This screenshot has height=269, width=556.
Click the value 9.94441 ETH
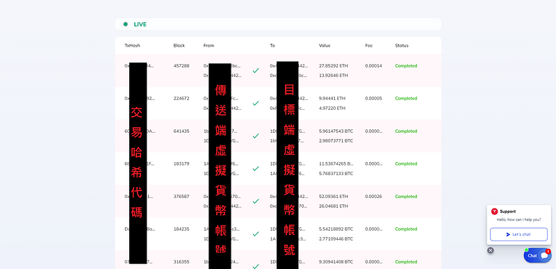click(332, 98)
